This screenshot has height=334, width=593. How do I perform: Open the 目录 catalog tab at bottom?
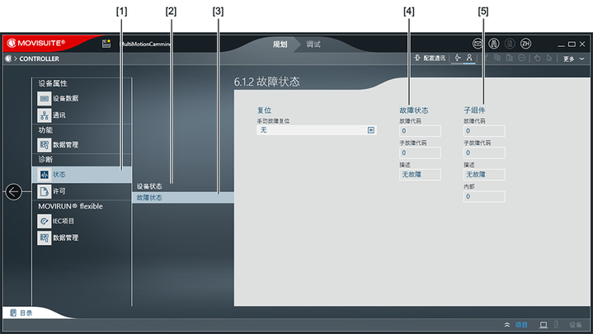pyautogui.click(x=21, y=313)
